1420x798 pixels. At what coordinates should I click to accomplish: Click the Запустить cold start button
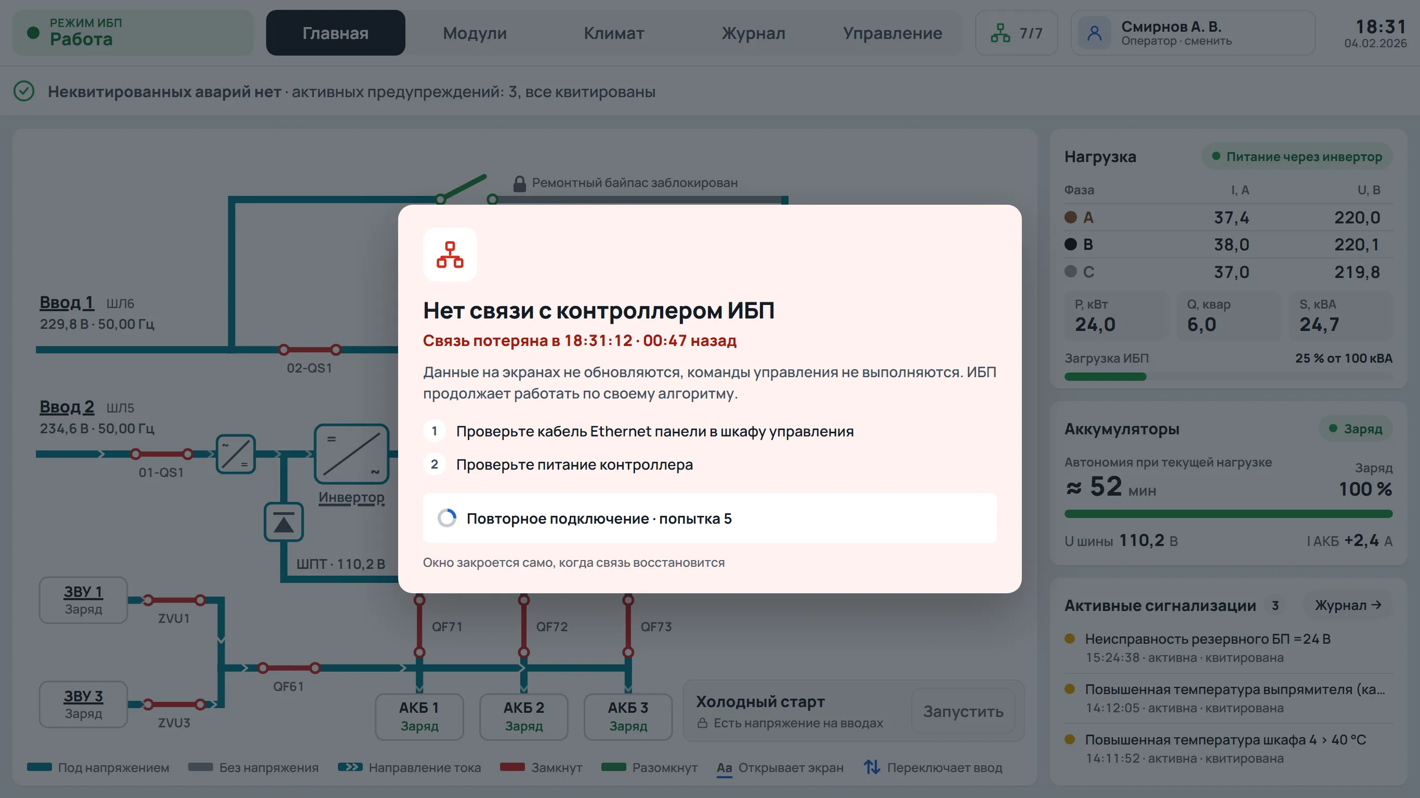[x=963, y=711]
